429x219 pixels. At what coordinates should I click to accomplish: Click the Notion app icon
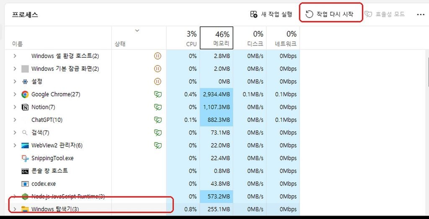pos(25,107)
